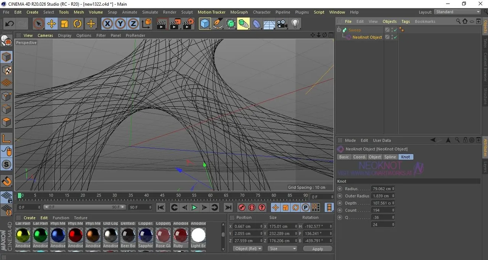This screenshot has height=260, width=488.
Task: Activate the Scale tool in the top toolbar
Action: click(64, 24)
